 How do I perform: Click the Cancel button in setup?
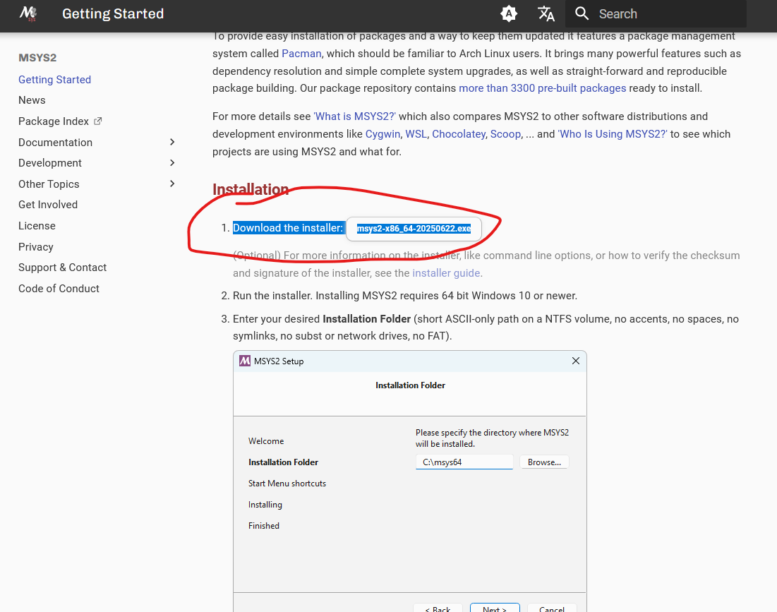pos(552,608)
